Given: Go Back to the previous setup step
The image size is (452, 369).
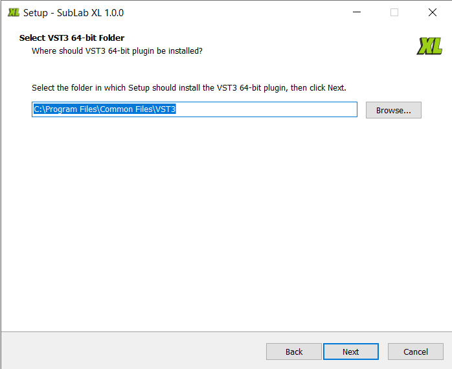Looking at the screenshot, I should click(x=294, y=352).
